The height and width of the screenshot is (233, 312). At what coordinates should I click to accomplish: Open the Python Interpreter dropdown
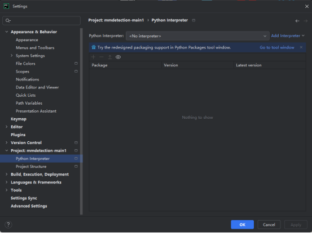[x=197, y=36]
